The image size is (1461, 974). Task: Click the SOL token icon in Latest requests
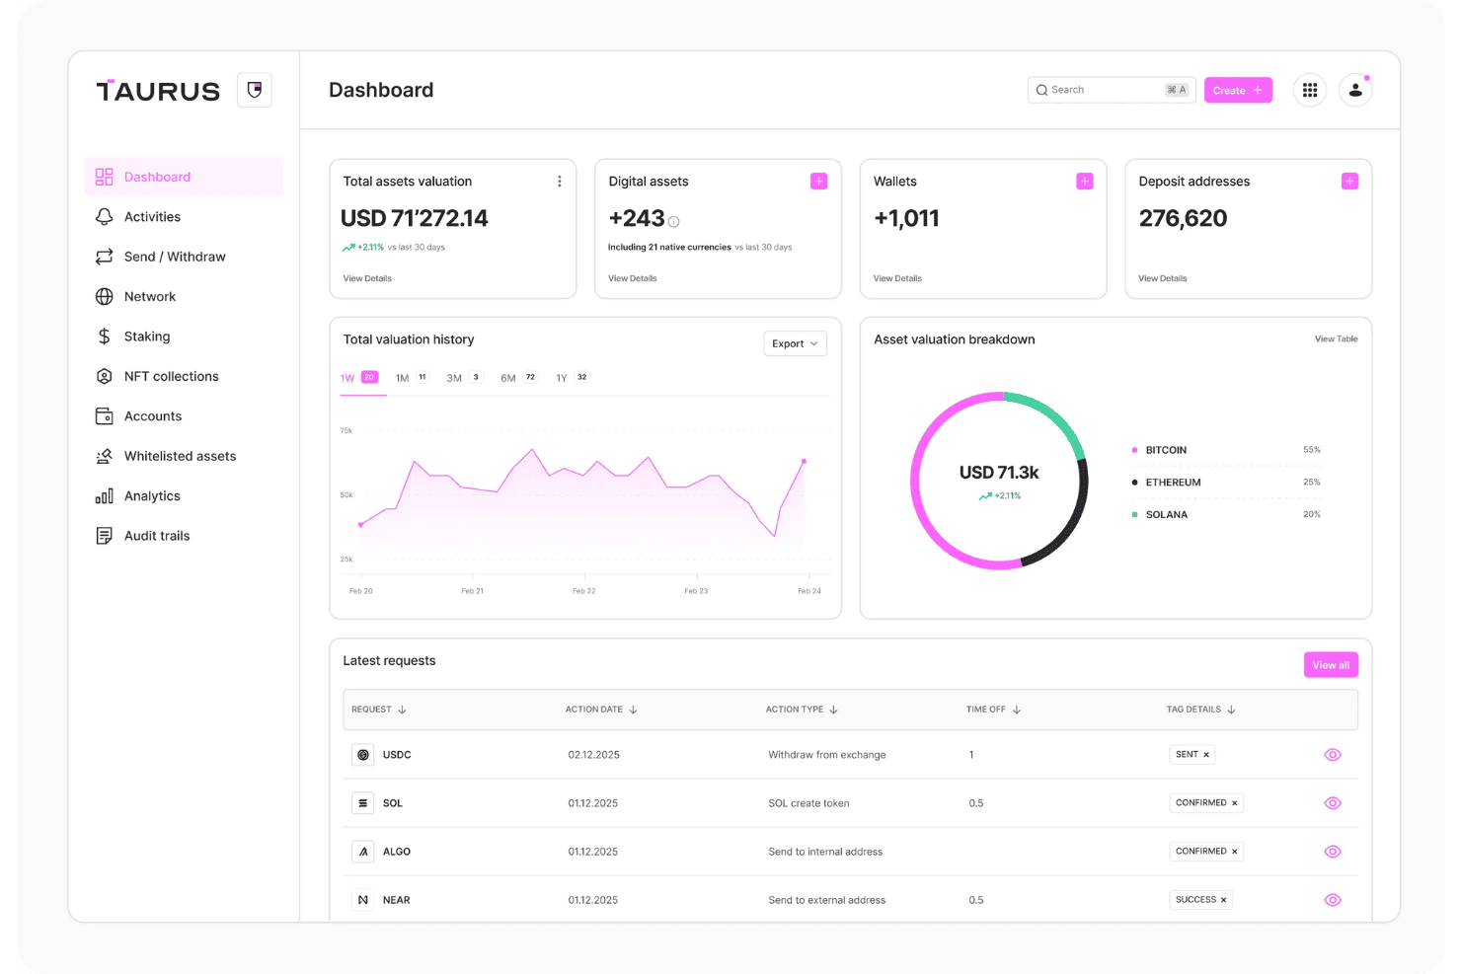point(363,803)
